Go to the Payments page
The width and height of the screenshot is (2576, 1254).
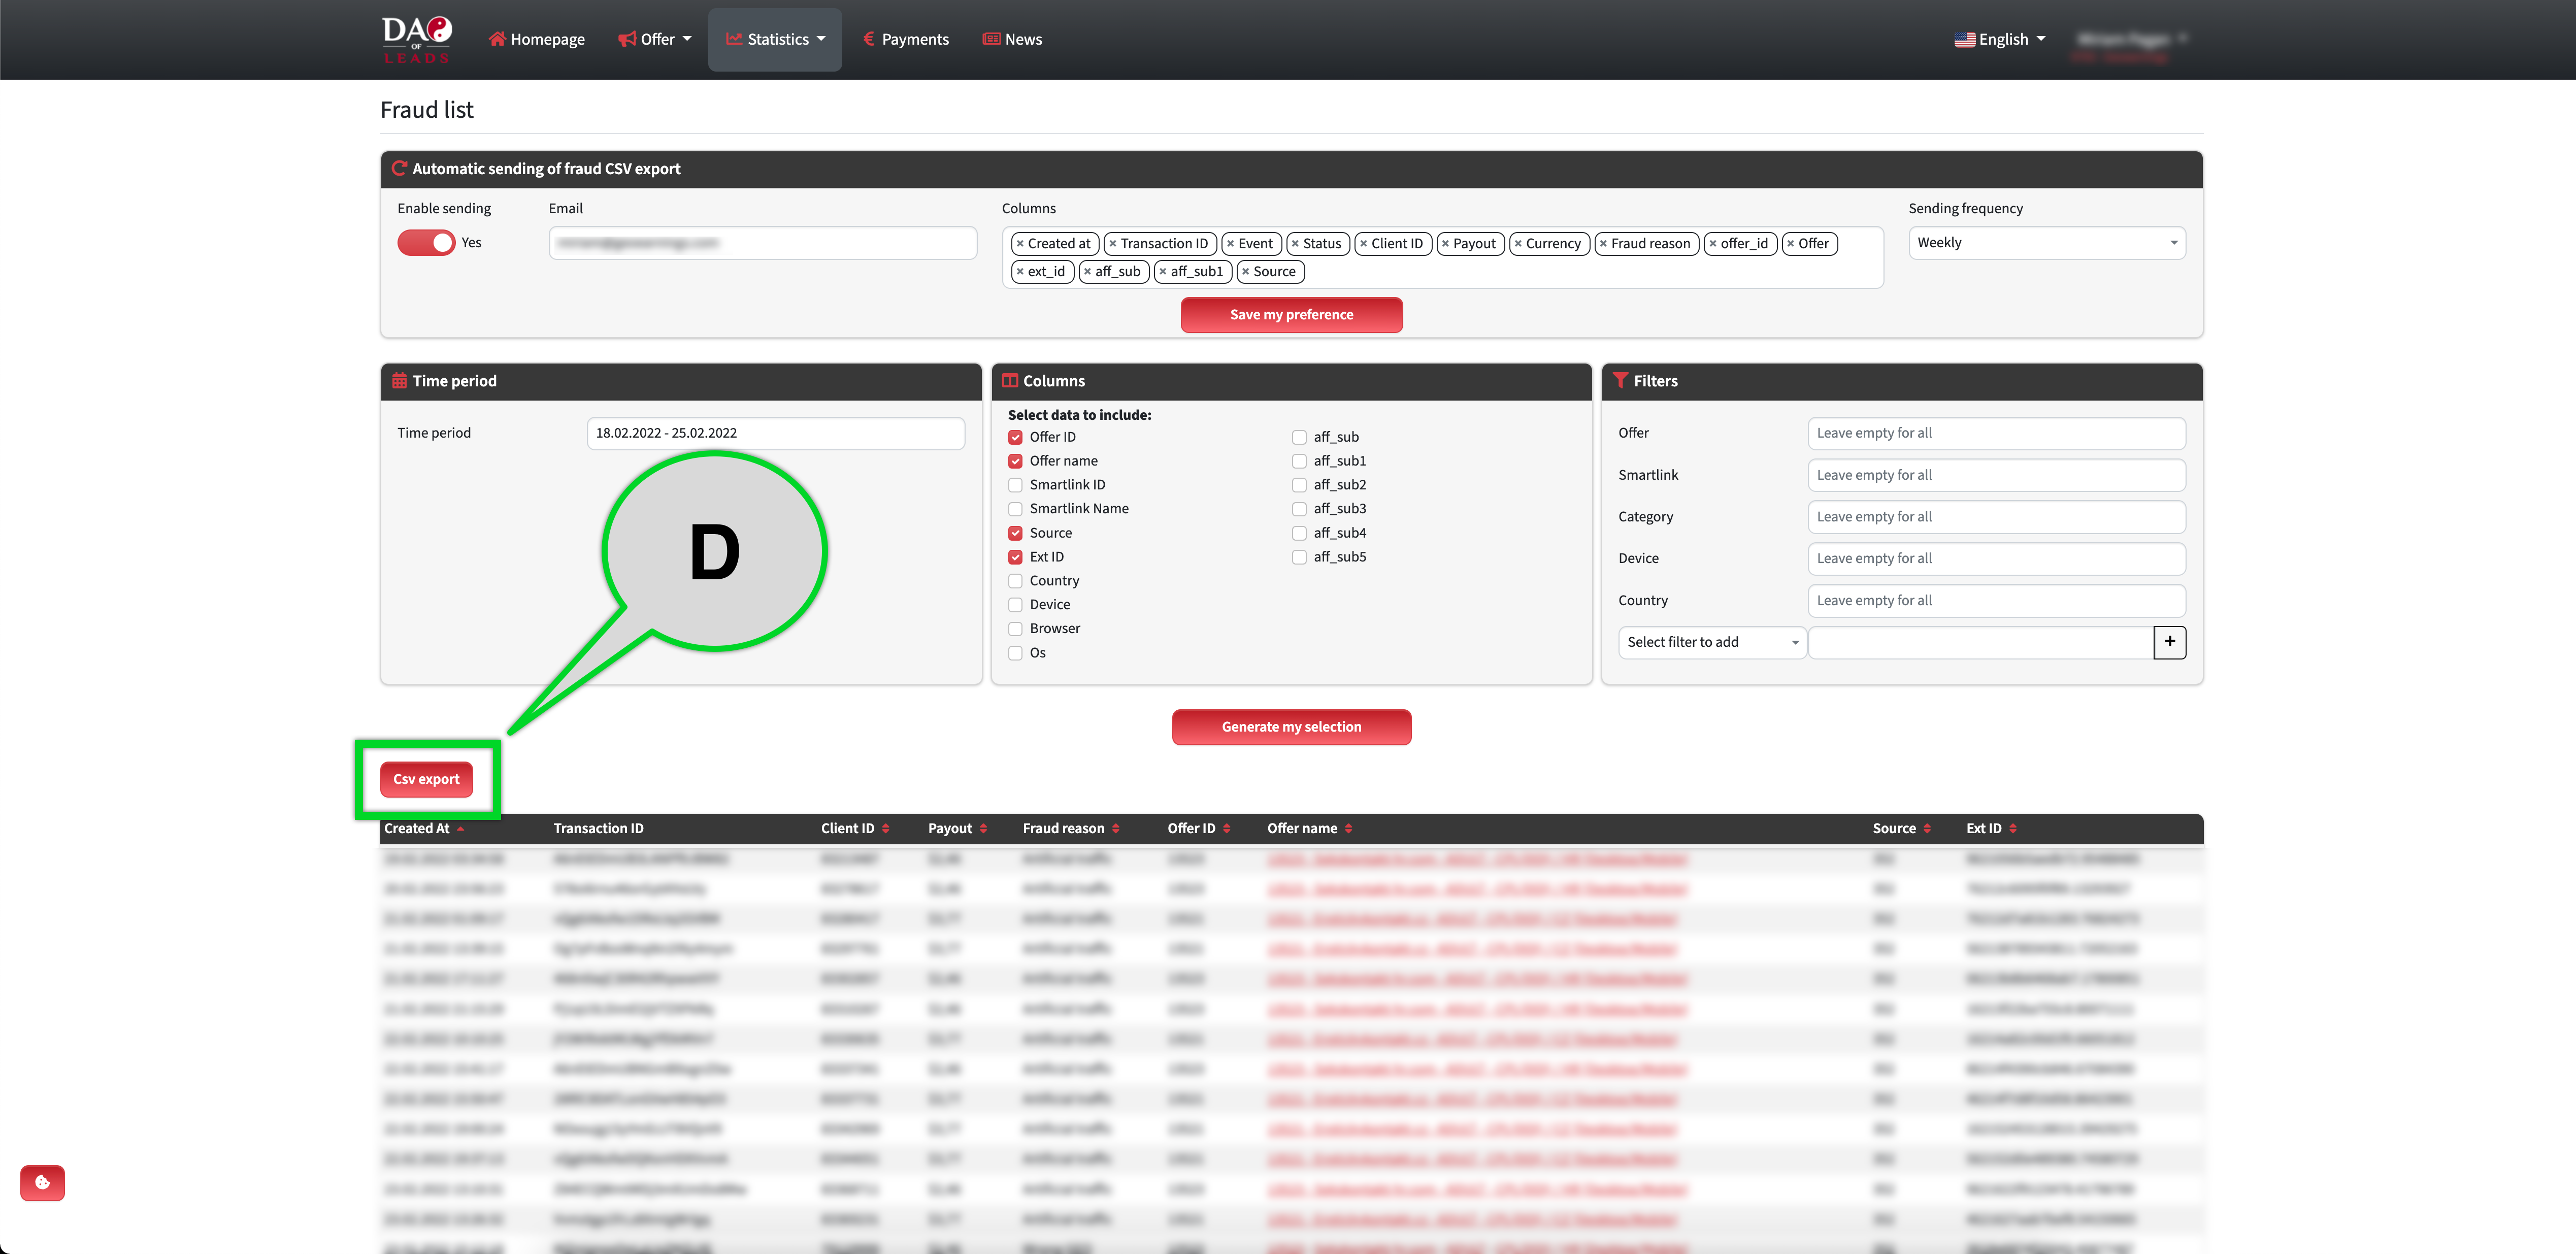coord(906,40)
